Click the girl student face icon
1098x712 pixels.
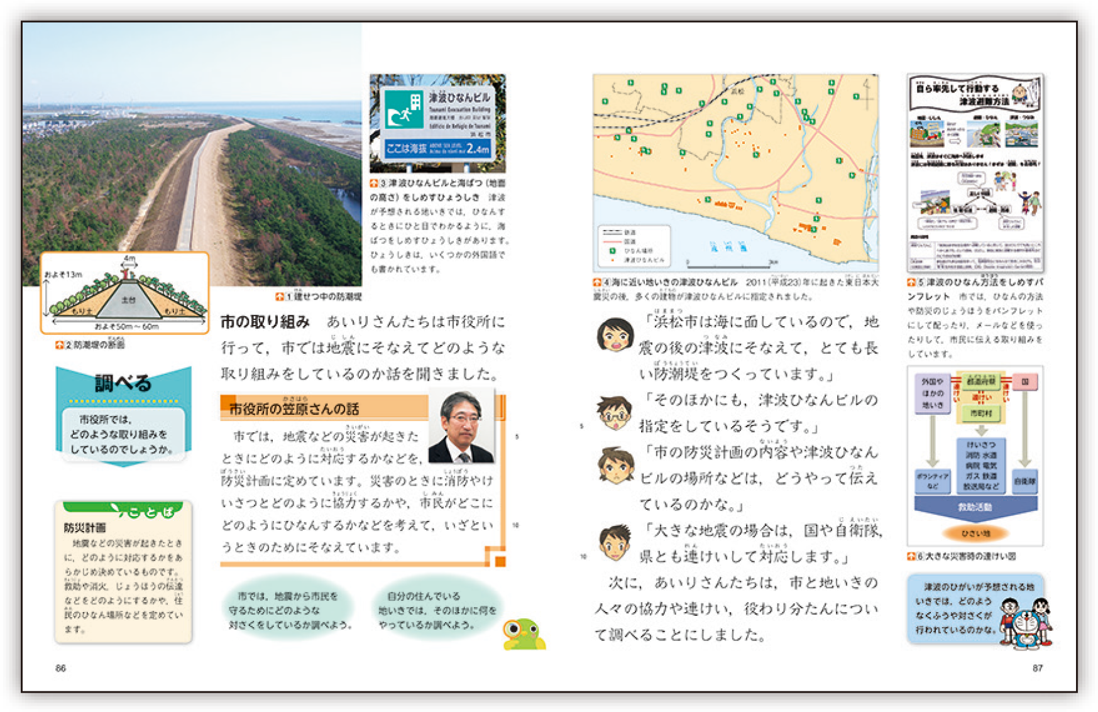click(x=614, y=334)
